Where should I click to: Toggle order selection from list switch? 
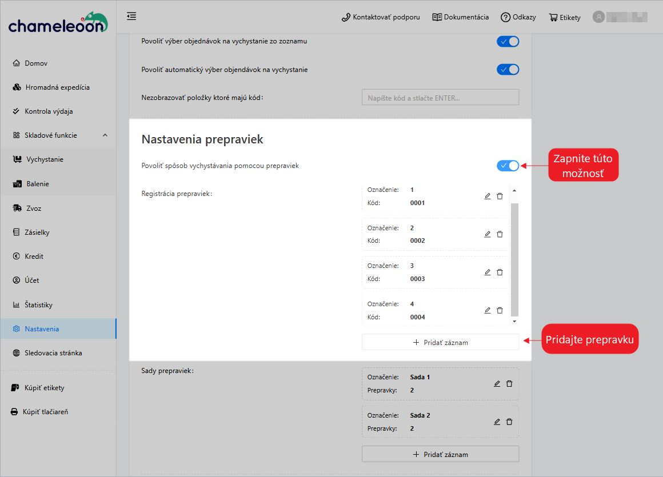[x=508, y=41]
